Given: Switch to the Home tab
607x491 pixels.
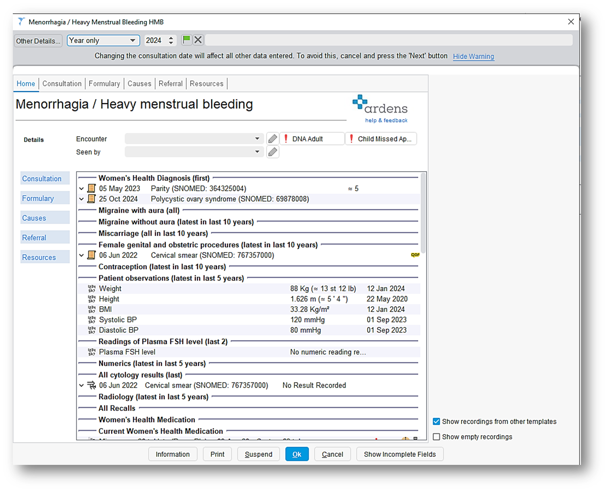Looking at the screenshot, I should click(26, 84).
